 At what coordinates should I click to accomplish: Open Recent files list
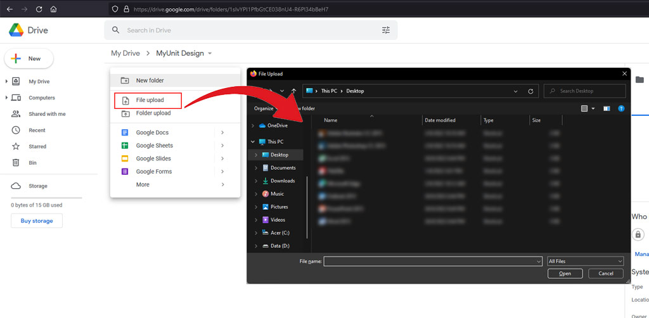click(x=37, y=130)
